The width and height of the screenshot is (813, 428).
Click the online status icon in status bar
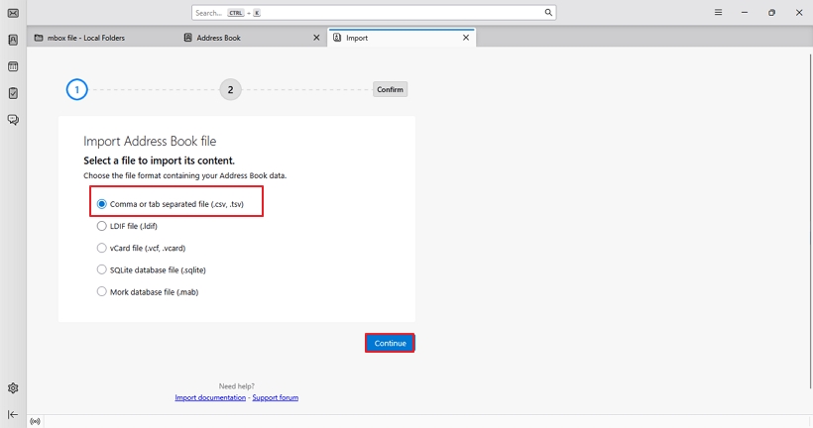click(x=35, y=421)
